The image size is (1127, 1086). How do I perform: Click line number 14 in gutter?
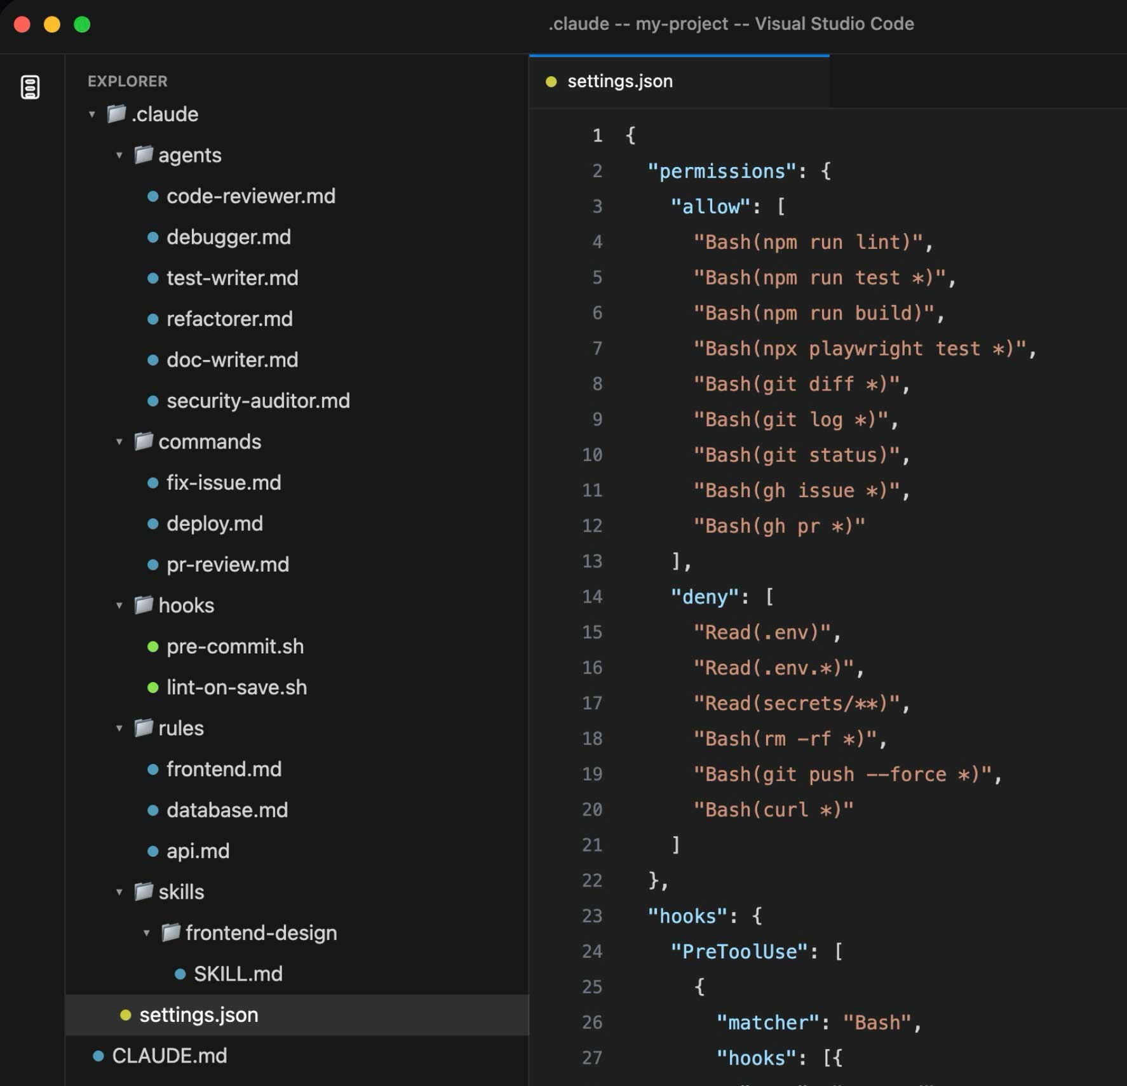click(591, 596)
